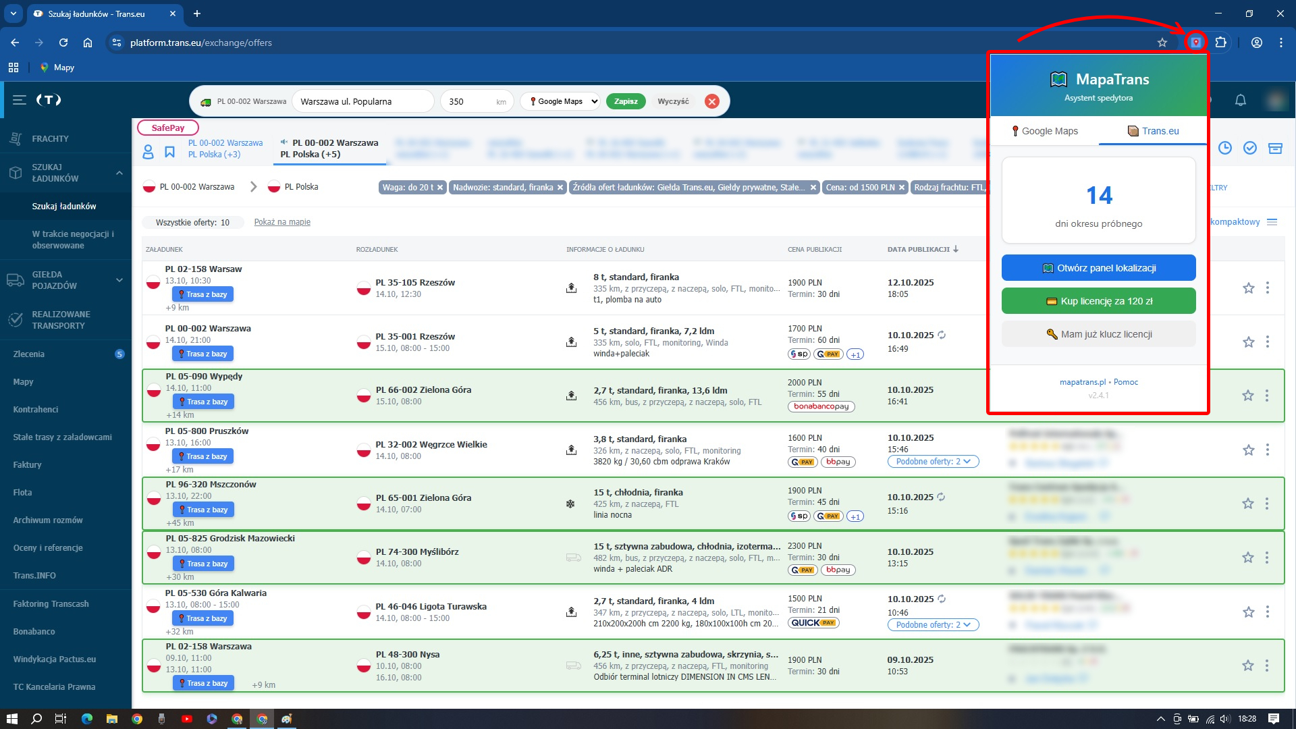Click refresh icon next to 10.10.2025 16:49
Viewport: 1296px width, 729px height.
point(942,335)
